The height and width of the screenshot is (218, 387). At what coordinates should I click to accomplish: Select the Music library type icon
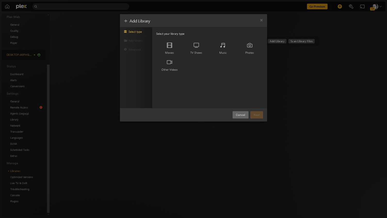tap(223, 45)
